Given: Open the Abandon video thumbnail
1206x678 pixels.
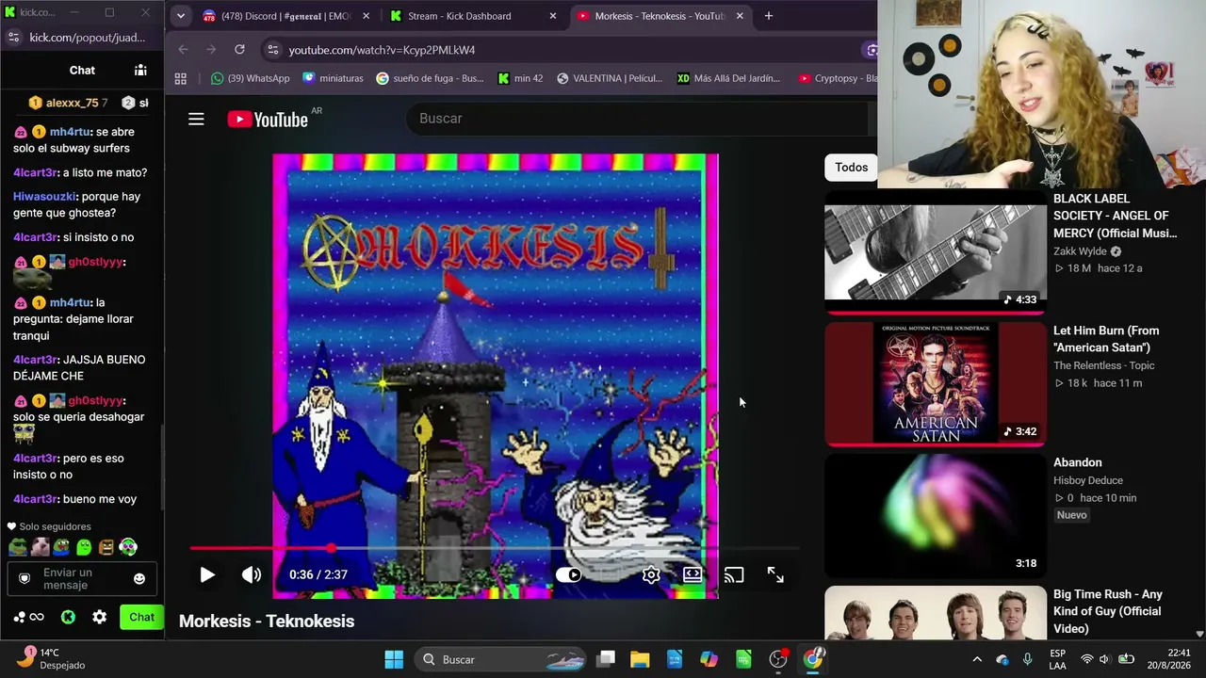Looking at the screenshot, I should 936,515.
